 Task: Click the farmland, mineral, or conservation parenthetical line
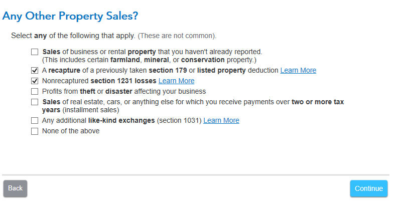[x=149, y=60]
